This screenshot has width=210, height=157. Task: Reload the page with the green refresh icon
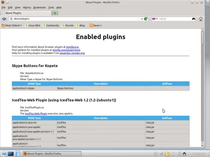click(146, 19)
